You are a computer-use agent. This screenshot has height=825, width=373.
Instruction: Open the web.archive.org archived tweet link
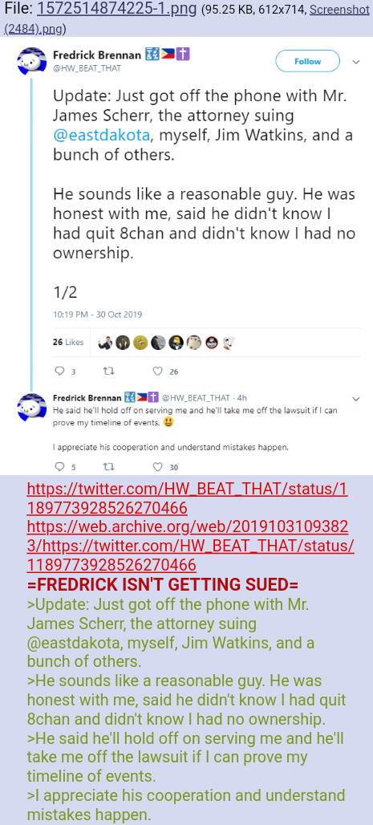(x=190, y=546)
